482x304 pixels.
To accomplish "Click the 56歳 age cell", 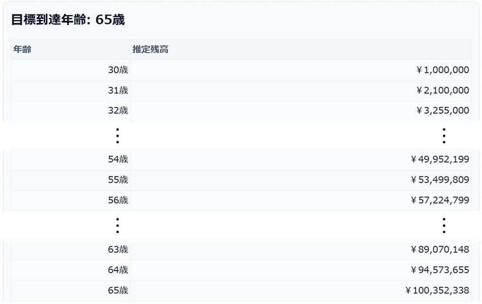I will [118, 200].
